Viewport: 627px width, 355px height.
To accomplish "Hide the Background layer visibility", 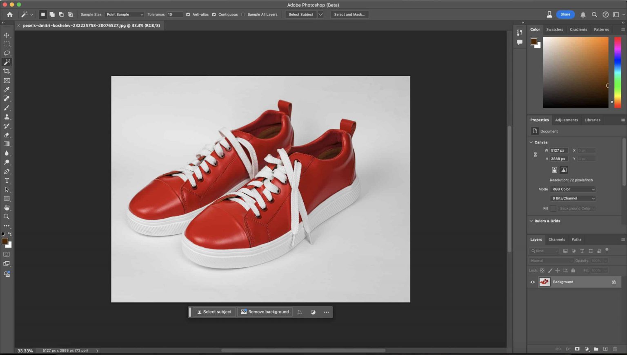I will coord(533,282).
